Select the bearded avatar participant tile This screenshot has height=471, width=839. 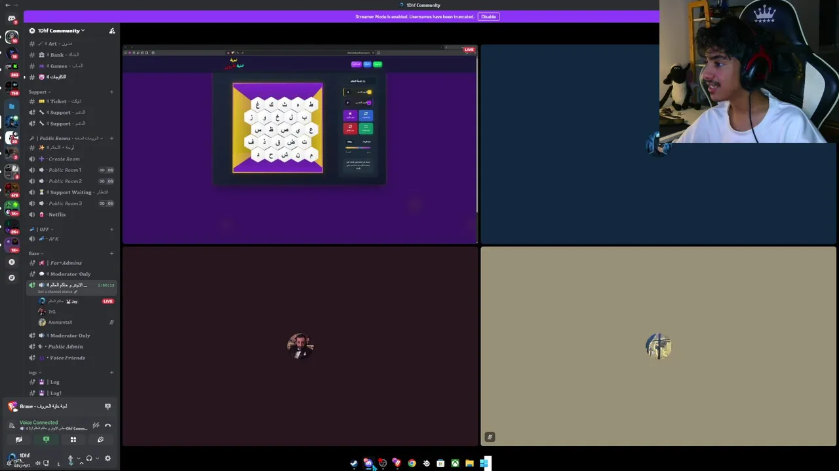point(300,347)
